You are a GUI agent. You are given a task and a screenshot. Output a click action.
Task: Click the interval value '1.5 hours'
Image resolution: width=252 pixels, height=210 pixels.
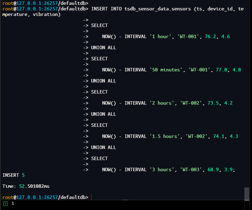click(164, 136)
